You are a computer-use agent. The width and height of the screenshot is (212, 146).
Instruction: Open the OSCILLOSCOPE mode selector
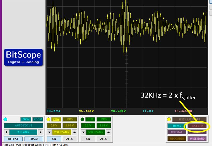coord(189,120)
